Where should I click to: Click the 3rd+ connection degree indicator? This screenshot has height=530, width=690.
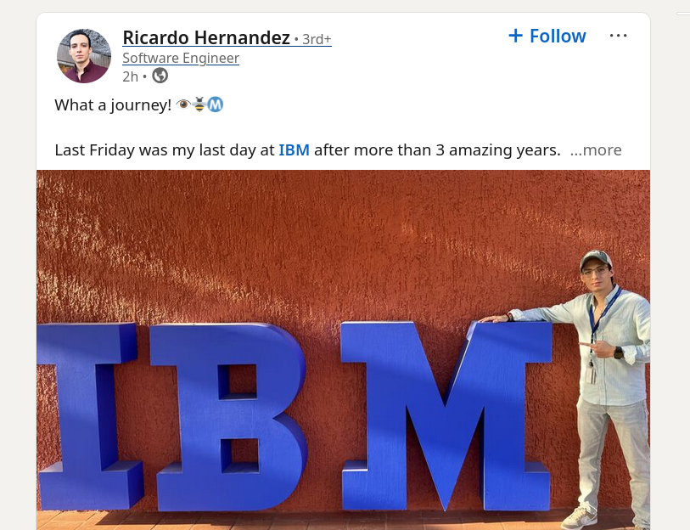click(313, 38)
